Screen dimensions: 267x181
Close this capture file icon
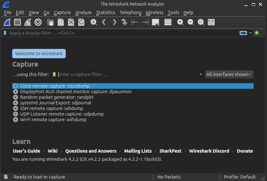tap(71, 22)
